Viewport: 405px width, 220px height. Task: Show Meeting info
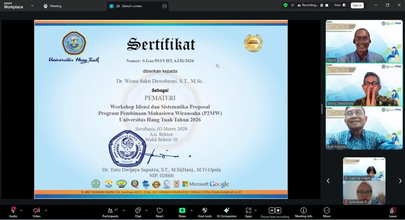pos(303,211)
